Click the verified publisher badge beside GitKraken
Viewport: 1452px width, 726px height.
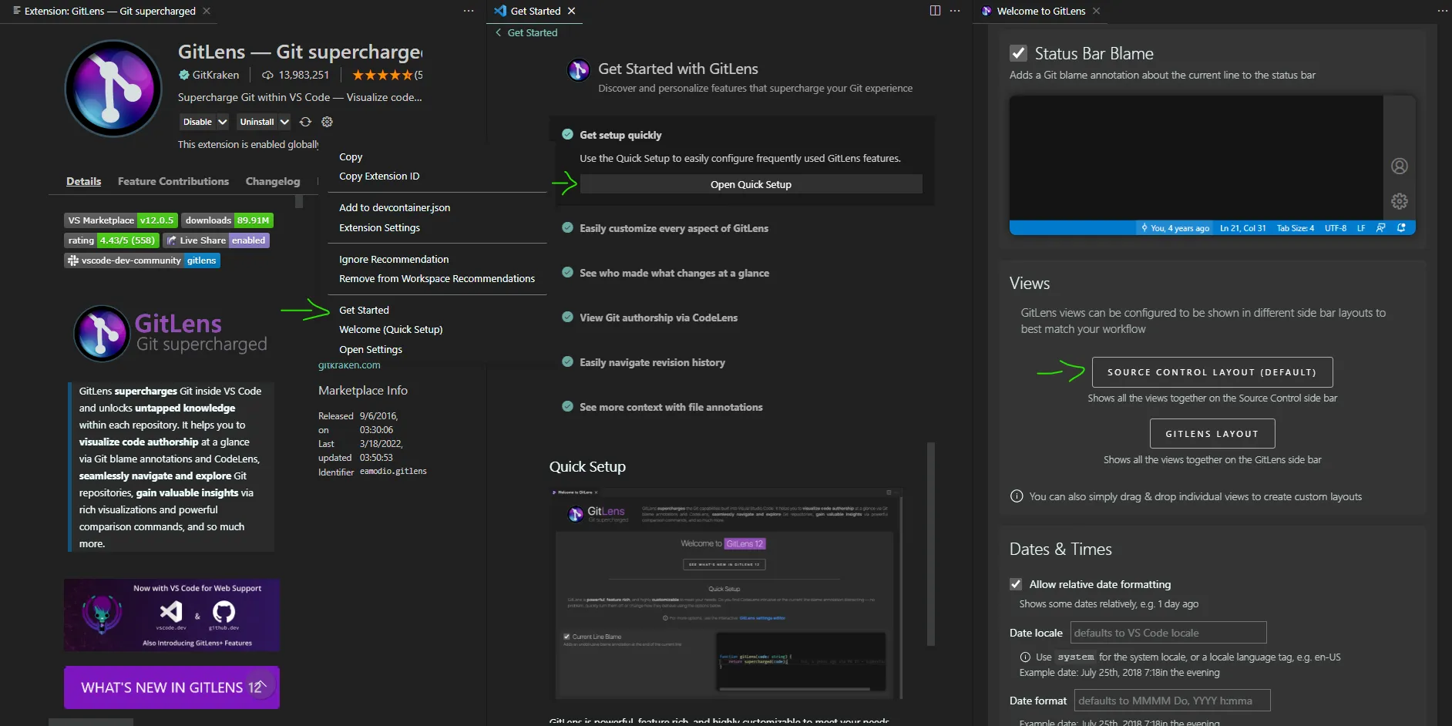point(184,75)
